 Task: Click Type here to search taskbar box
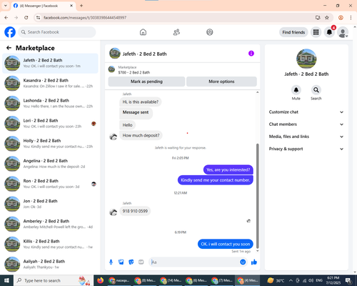54,280
